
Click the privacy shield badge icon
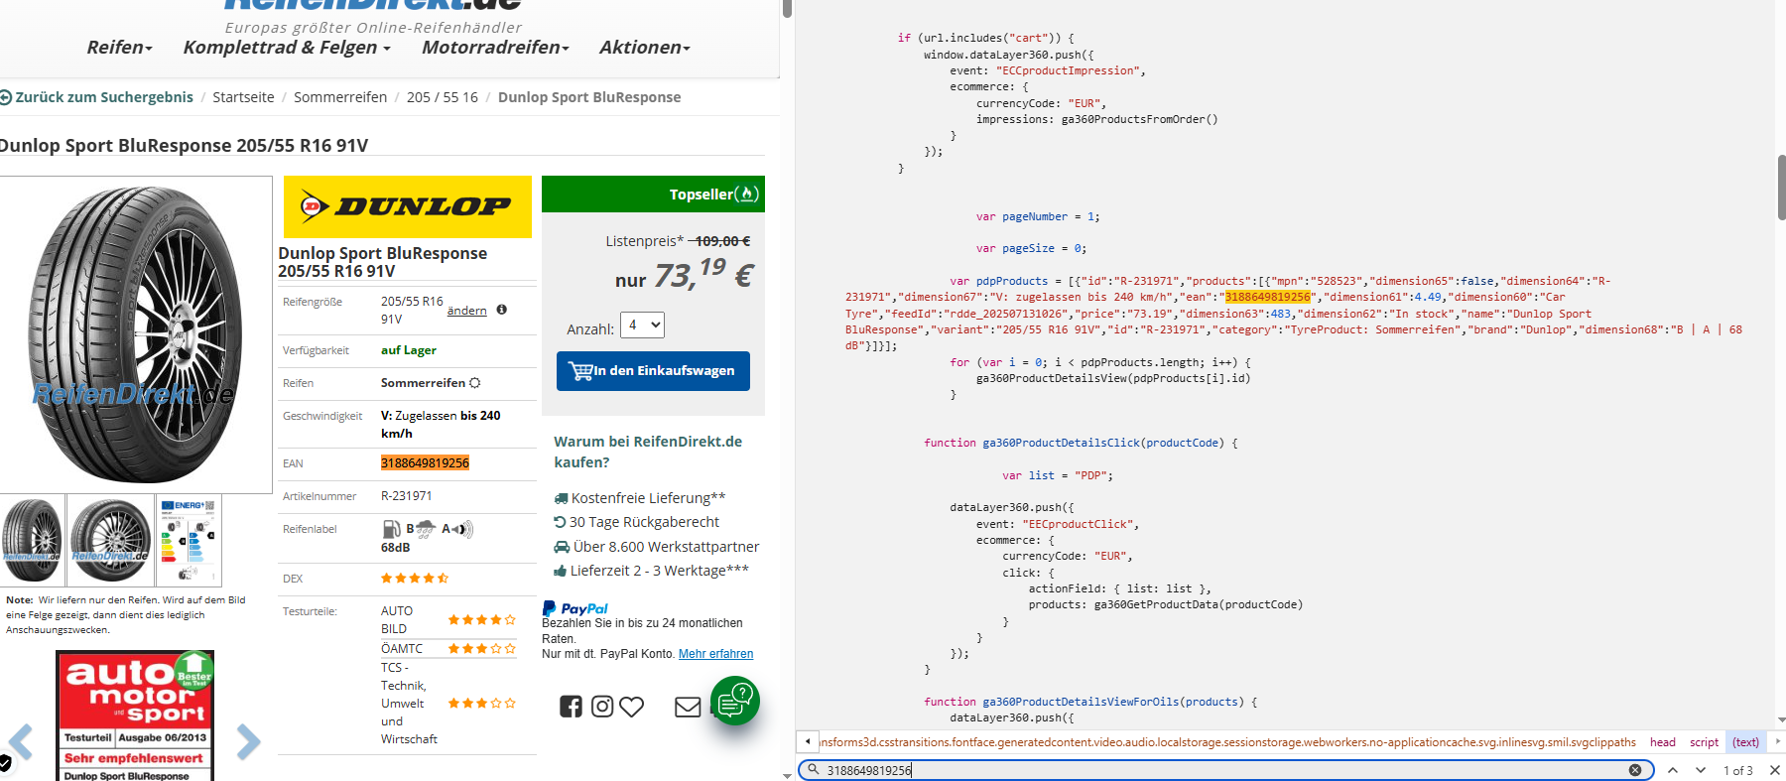tap(5, 763)
